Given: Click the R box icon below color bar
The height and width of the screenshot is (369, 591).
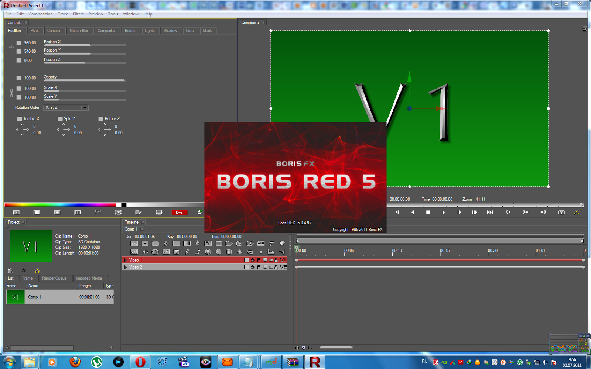Looking at the screenshot, I should pos(16,213).
